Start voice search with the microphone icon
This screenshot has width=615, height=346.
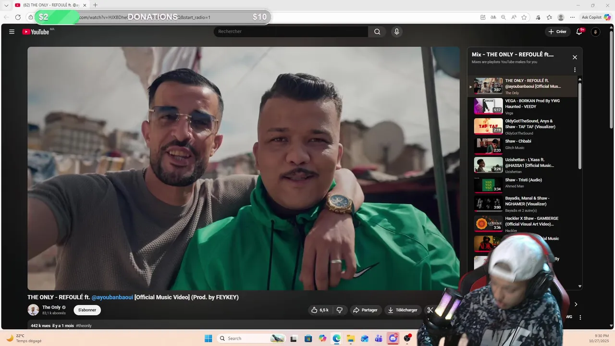396,32
